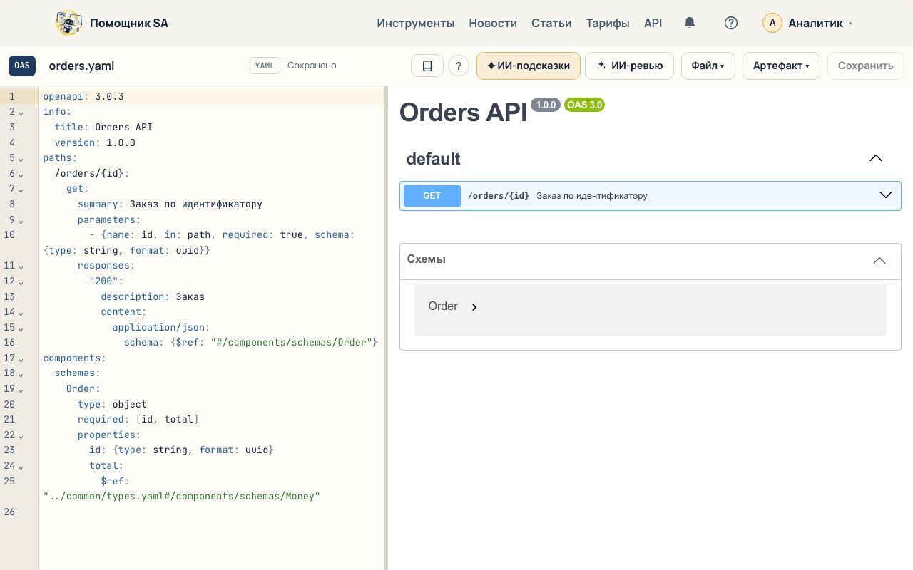This screenshot has width=913, height=570.
Task: Fold the Order schema at line 19
Action: (x=21, y=389)
